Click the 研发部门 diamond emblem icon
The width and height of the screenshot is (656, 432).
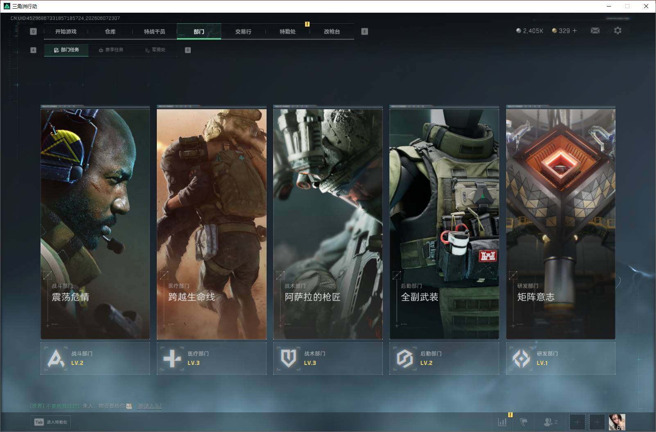[x=521, y=358]
